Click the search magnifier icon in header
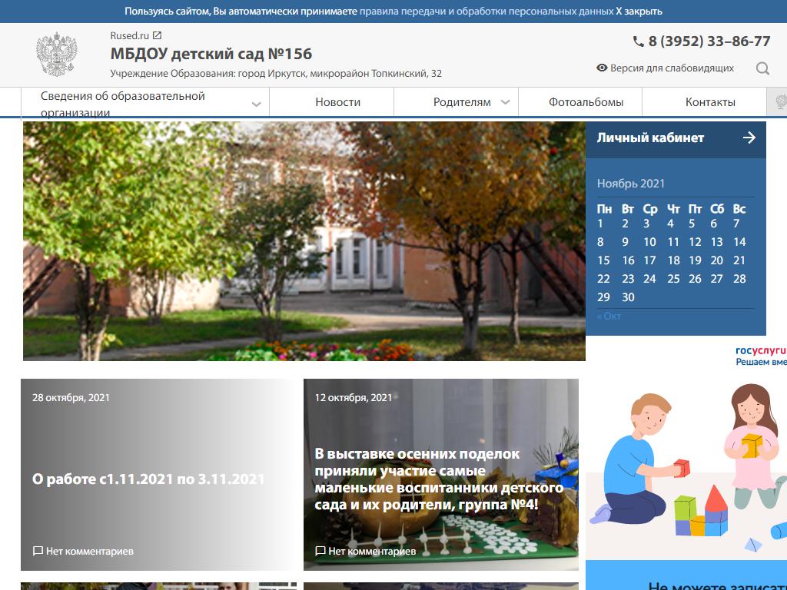The image size is (787, 590). tap(762, 68)
